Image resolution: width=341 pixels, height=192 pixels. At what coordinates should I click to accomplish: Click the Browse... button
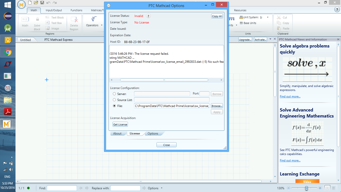[217, 106]
